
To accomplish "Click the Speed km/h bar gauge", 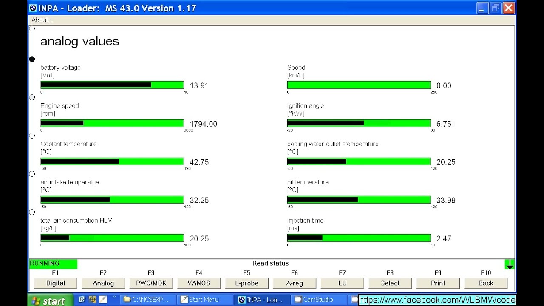I will click(x=359, y=85).
